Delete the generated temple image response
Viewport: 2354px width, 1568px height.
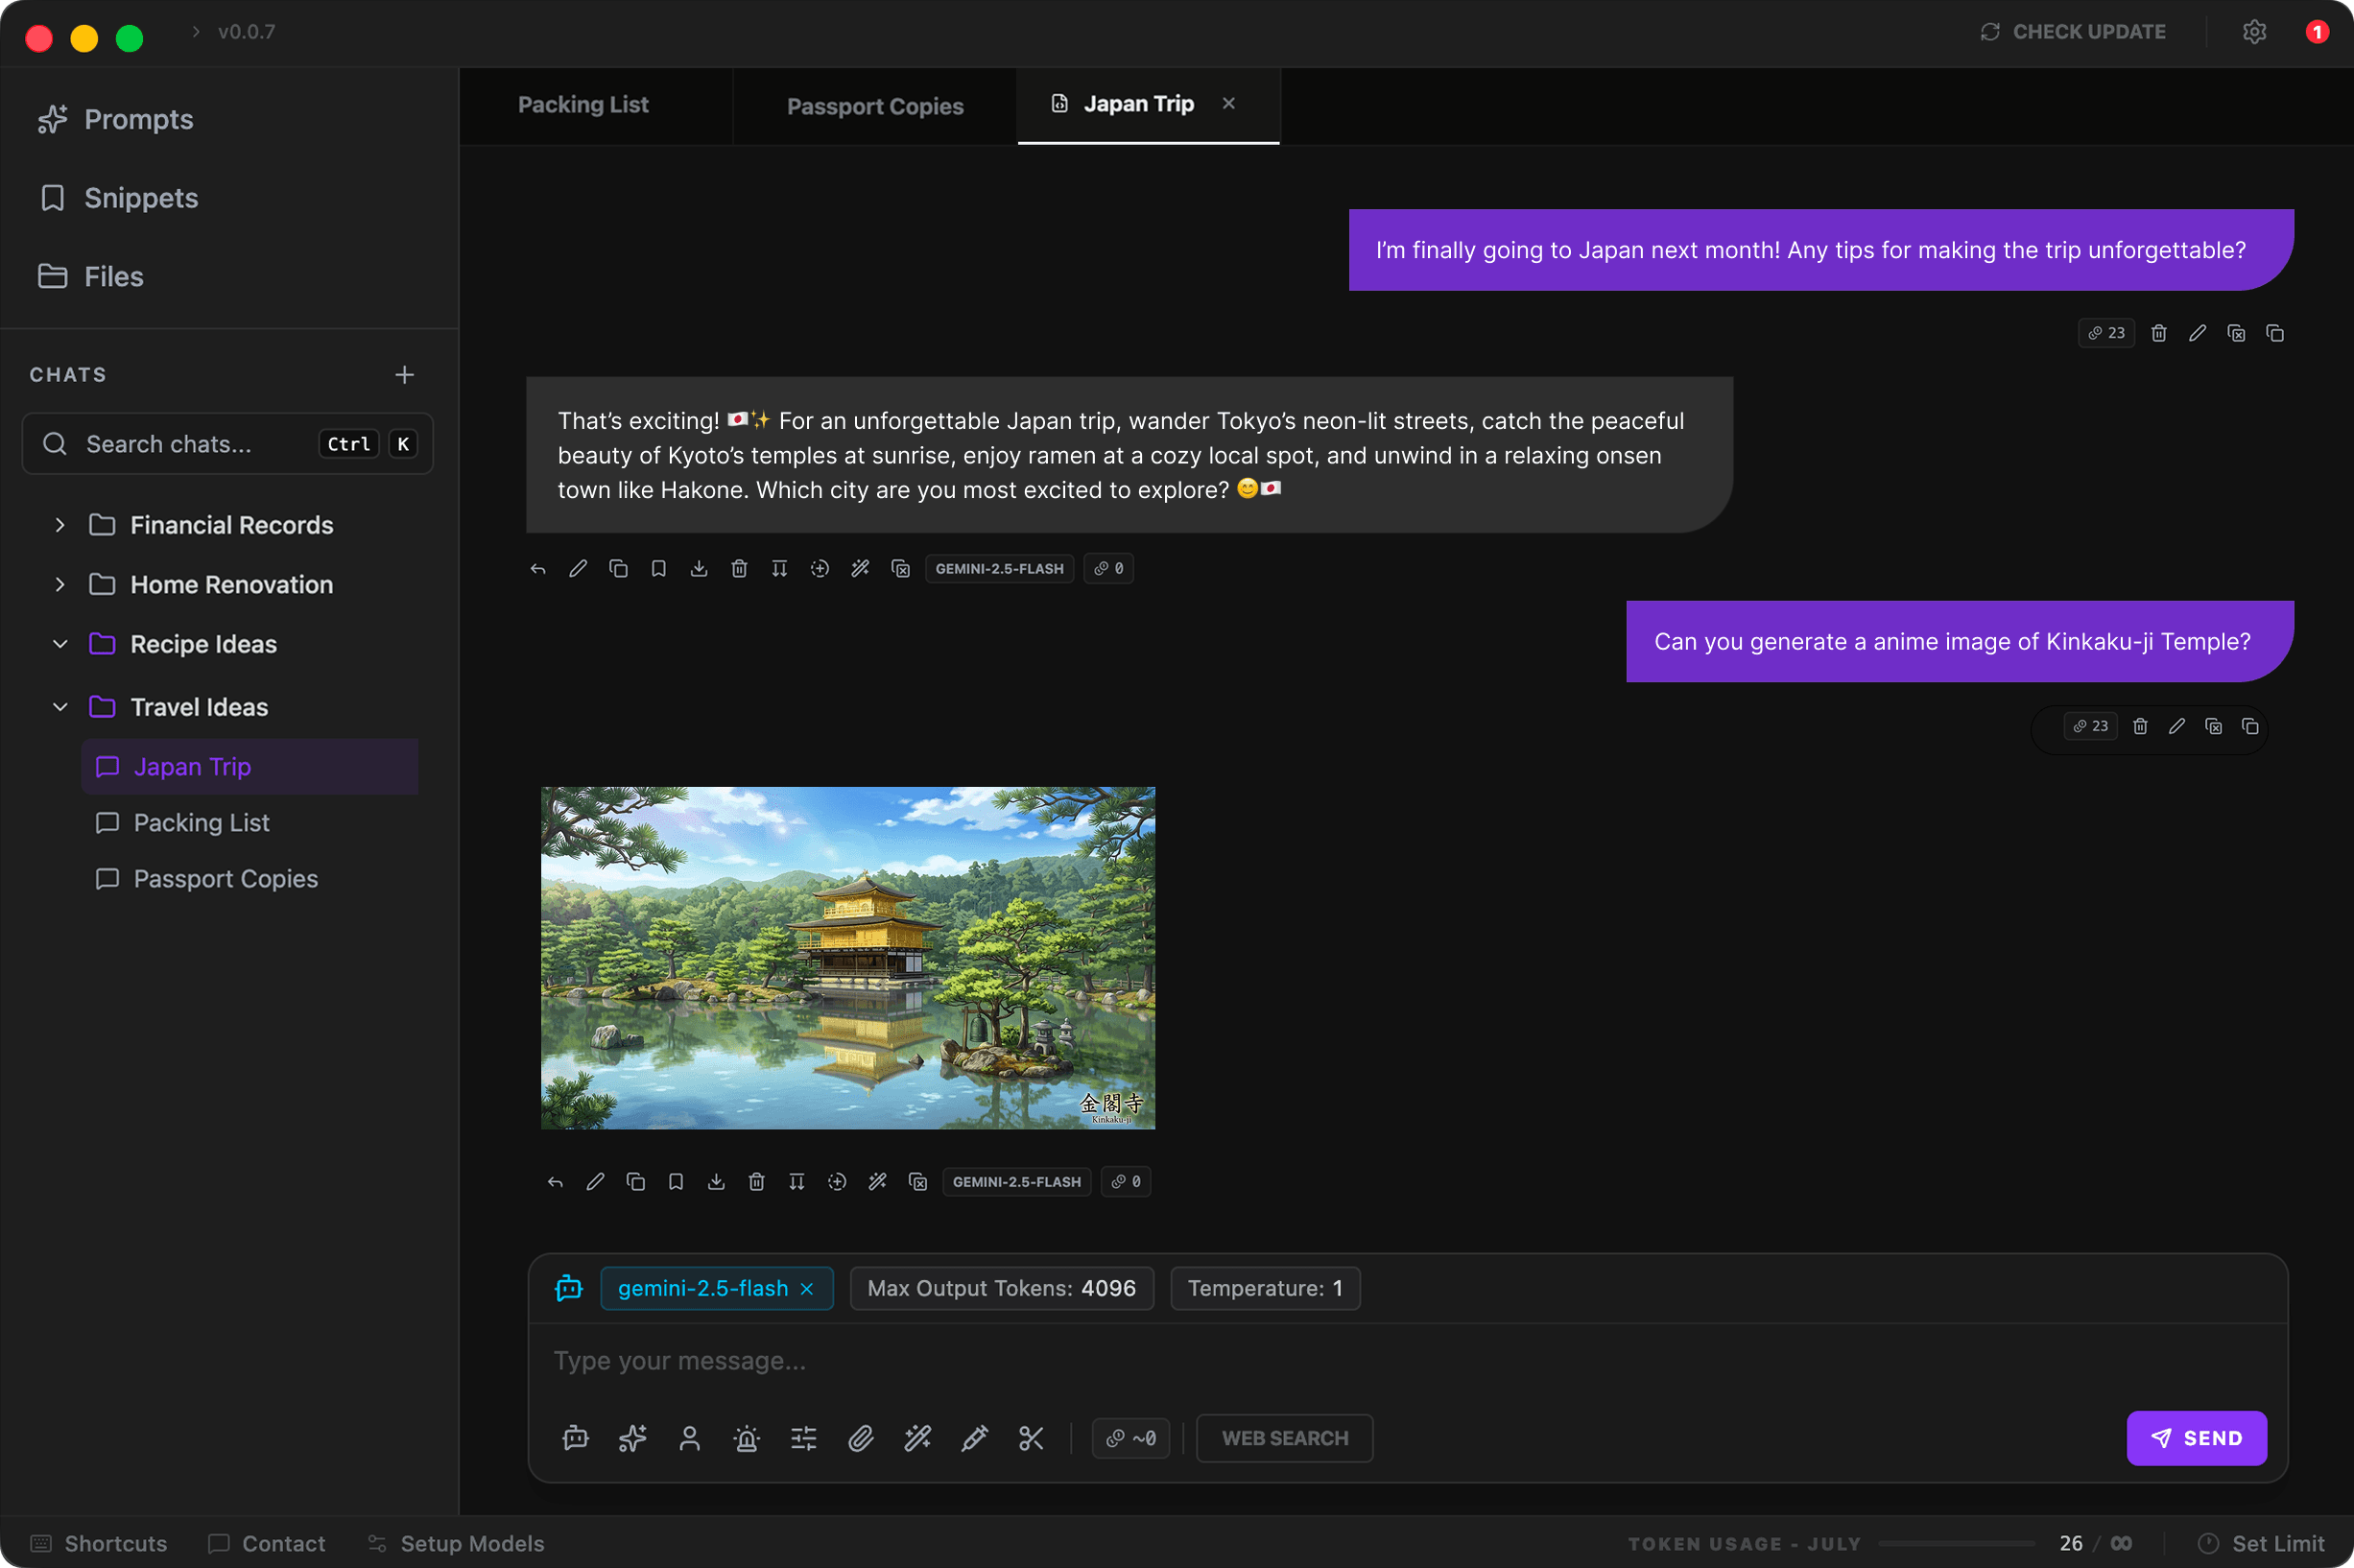756,1182
